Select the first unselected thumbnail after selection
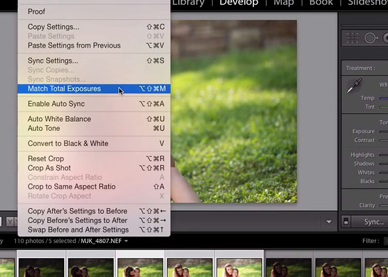 pos(289,267)
